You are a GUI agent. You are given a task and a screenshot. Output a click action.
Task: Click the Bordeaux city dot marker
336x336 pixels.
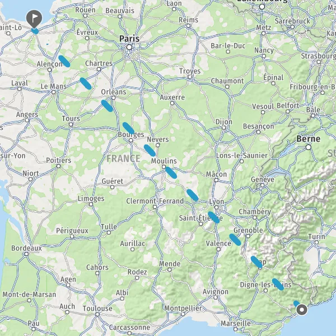26,254
